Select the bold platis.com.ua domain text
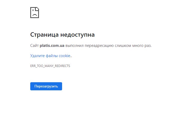The height and width of the screenshot is (116, 191). [x=52, y=46]
